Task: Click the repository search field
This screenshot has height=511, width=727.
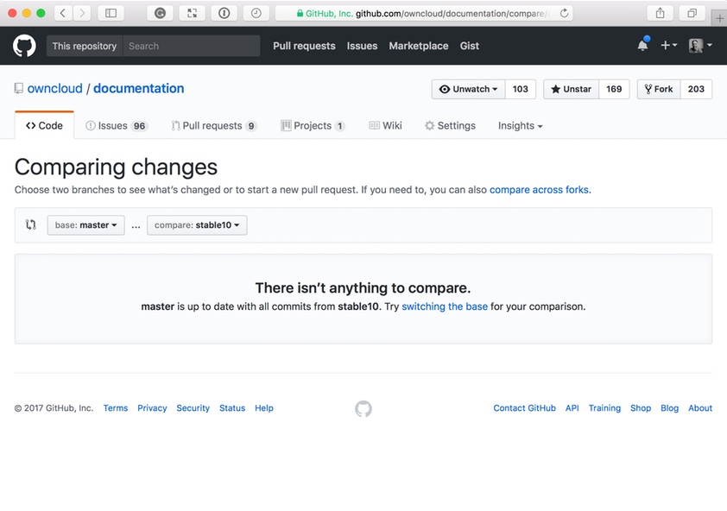Action: coord(190,45)
